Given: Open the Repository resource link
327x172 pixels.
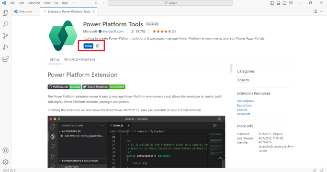Looking at the screenshot, I should point(245,106).
